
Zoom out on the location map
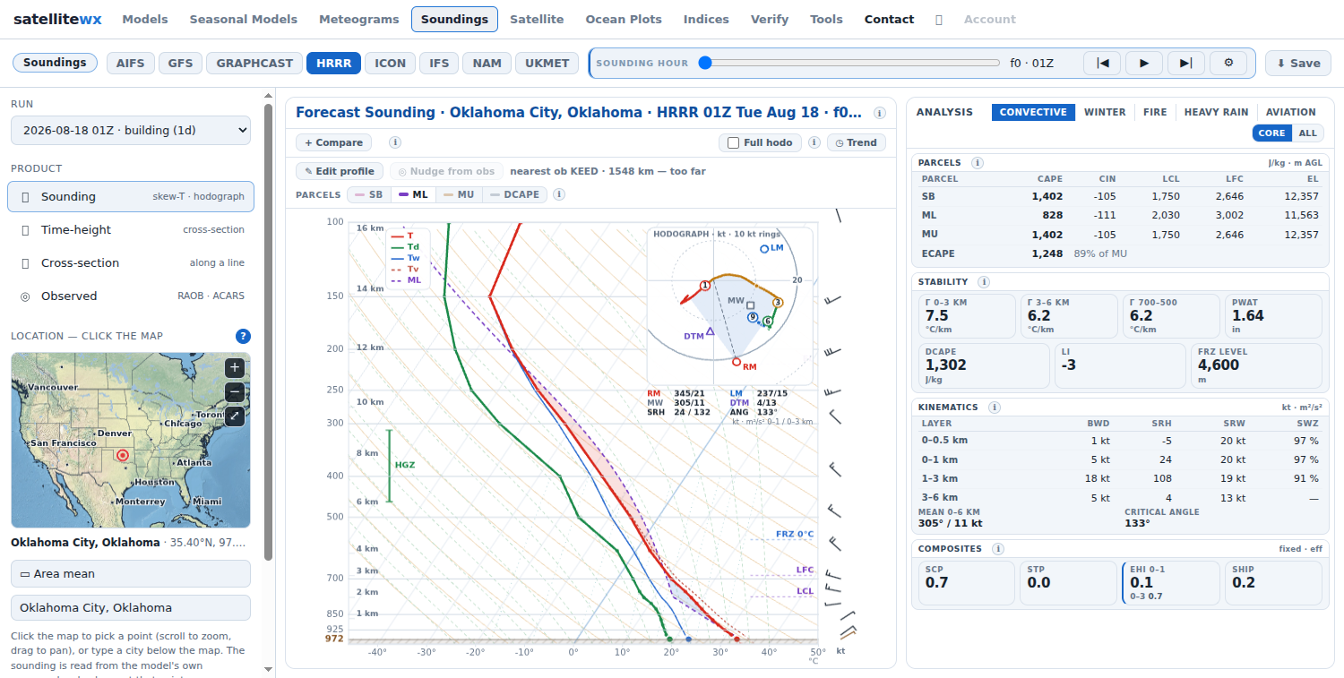point(234,392)
